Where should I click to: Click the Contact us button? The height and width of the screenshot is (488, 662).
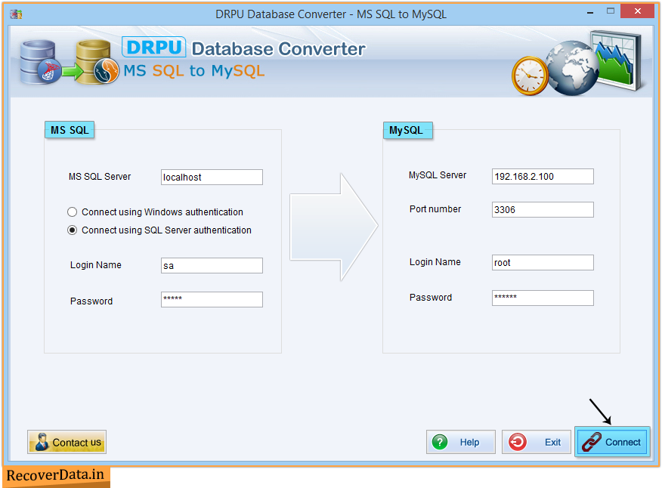67,442
